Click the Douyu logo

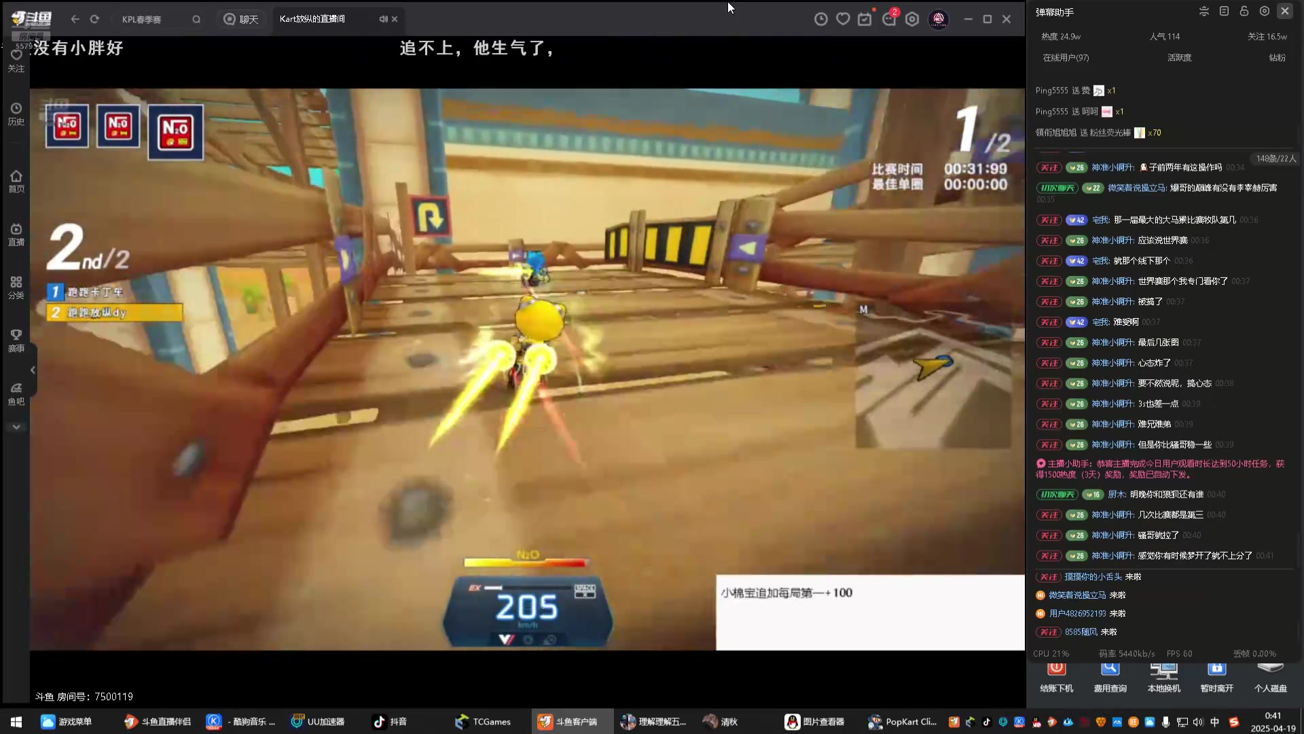[x=31, y=19]
